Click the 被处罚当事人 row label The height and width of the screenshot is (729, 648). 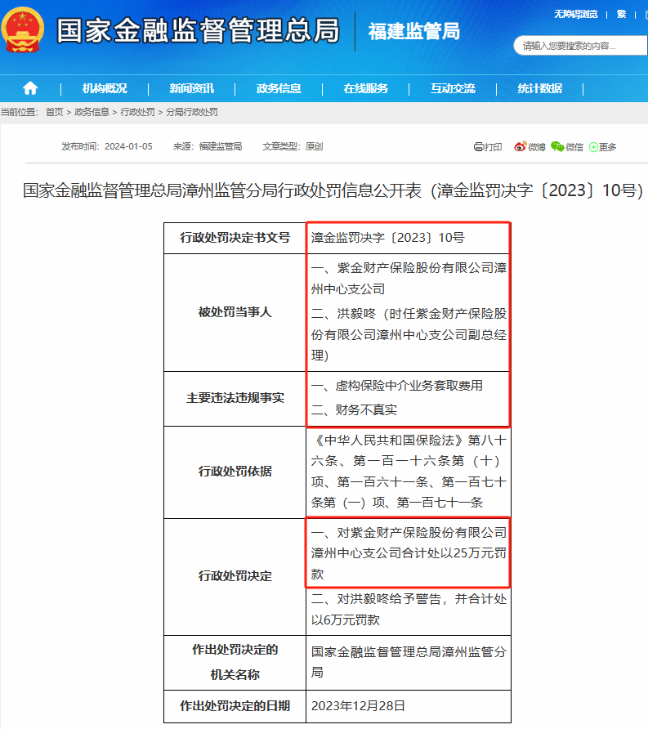point(235,312)
